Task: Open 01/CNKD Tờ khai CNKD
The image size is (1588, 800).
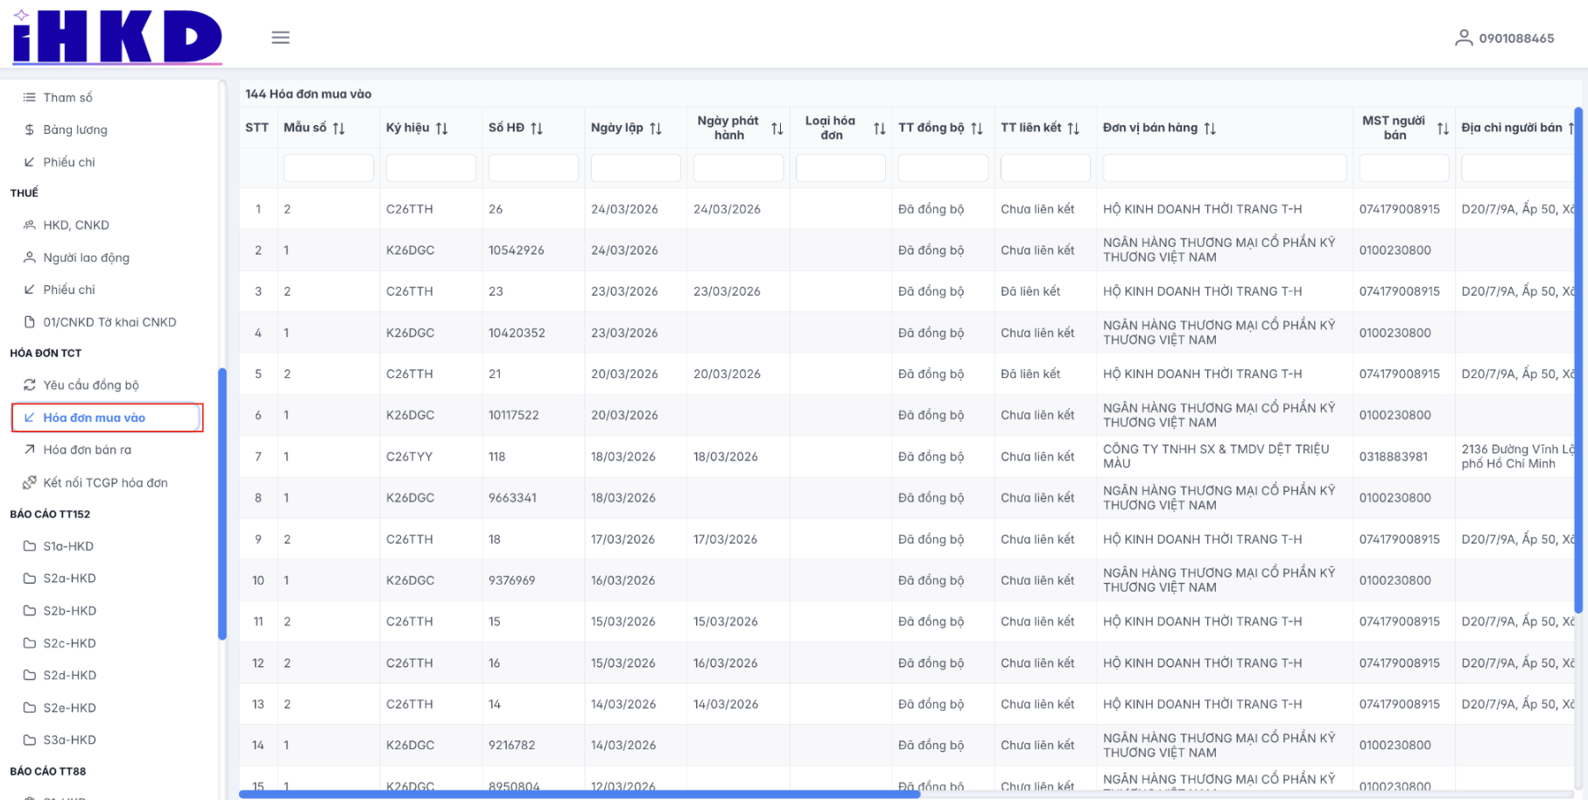Action: tap(109, 322)
